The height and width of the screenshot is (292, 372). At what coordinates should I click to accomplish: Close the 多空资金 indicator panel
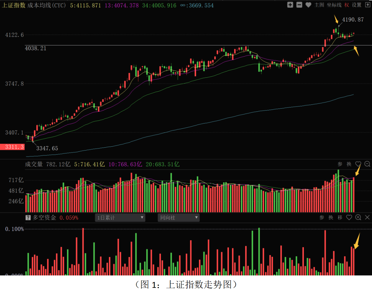(367, 217)
